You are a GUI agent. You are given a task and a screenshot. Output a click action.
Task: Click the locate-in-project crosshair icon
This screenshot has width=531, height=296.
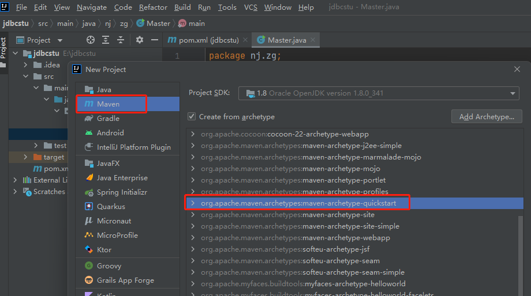(91, 40)
